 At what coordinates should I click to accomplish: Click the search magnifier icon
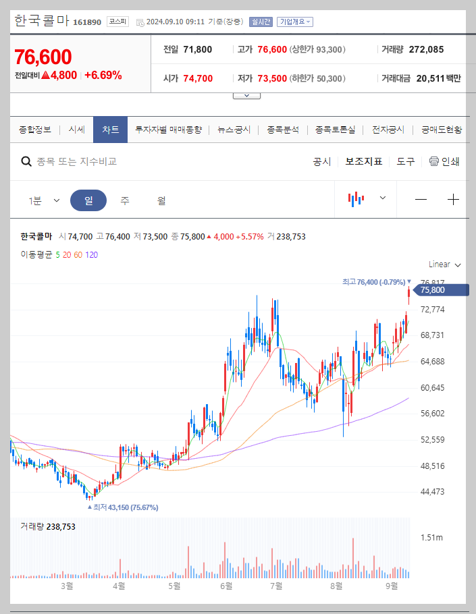[26, 161]
